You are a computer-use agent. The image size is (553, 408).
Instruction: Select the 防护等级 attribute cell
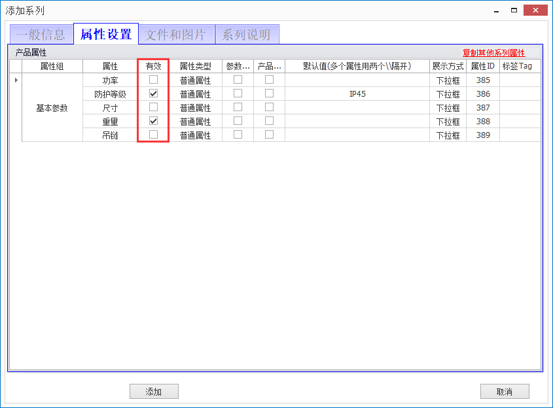[110, 93]
